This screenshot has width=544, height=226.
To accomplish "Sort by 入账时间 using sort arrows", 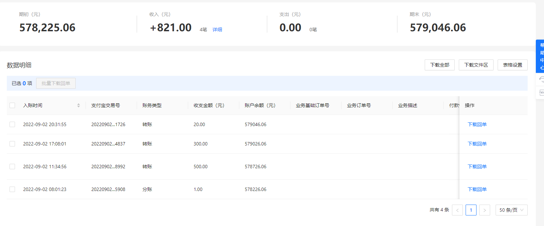I will pyautogui.click(x=78, y=105).
